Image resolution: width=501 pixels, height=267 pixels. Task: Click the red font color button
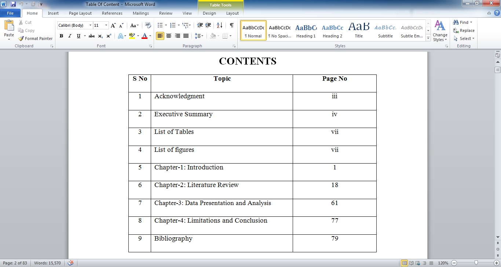145,36
